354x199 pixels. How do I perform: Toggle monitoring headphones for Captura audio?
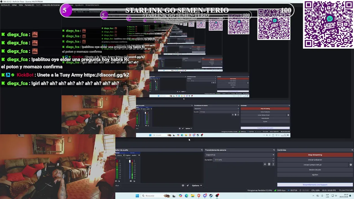point(134,181)
